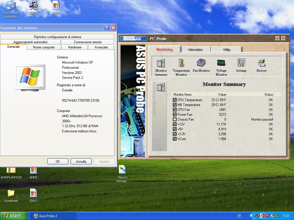The width and height of the screenshot is (294, 220).
Task: Open the Hardware tab in system properties
Action: tap(75, 47)
